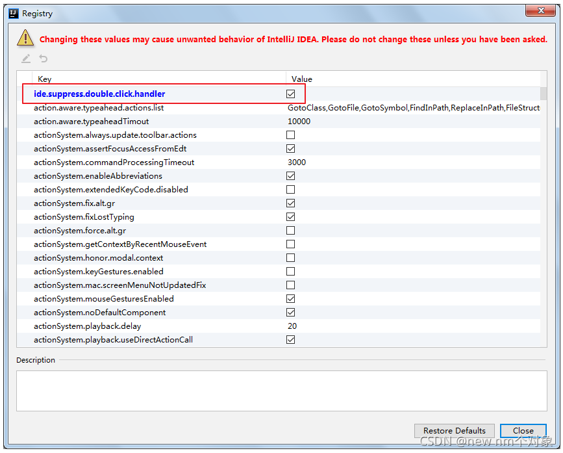
Task: Select the ide.suppress.double.click.handler key
Action: [x=99, y=94]
